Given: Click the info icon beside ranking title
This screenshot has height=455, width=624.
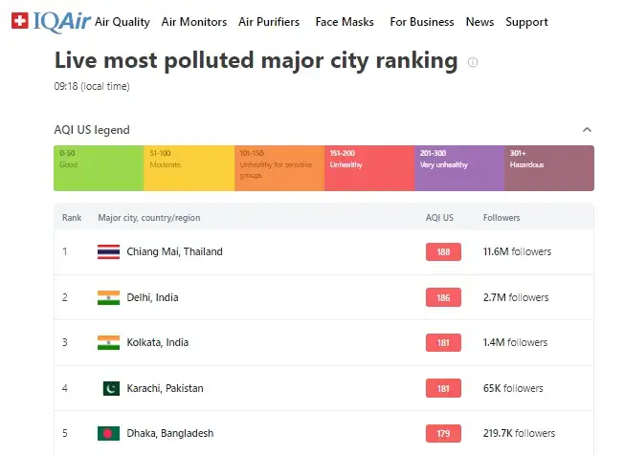Looking at the screenshot, I should (x=473, y=62).
